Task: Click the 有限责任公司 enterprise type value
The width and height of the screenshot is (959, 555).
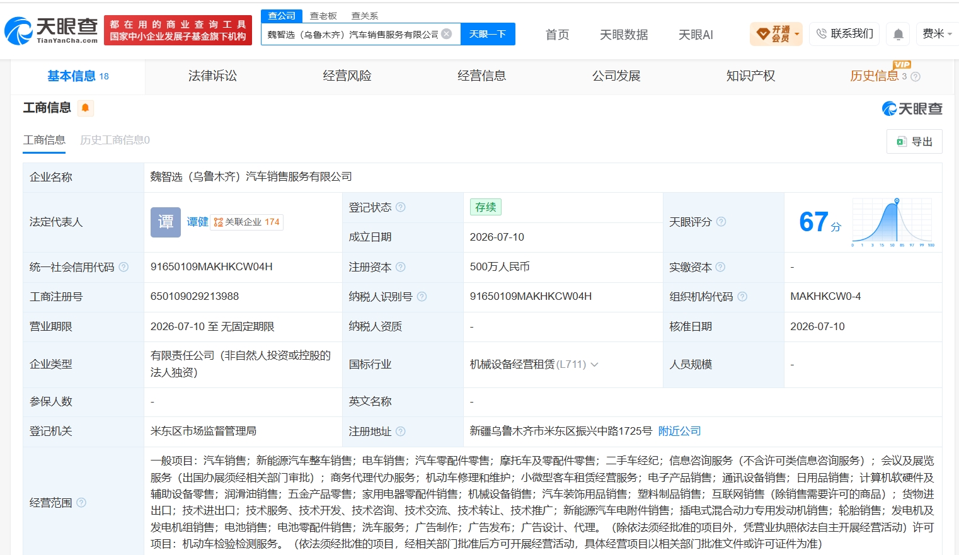Action: [x=241, y=364]
